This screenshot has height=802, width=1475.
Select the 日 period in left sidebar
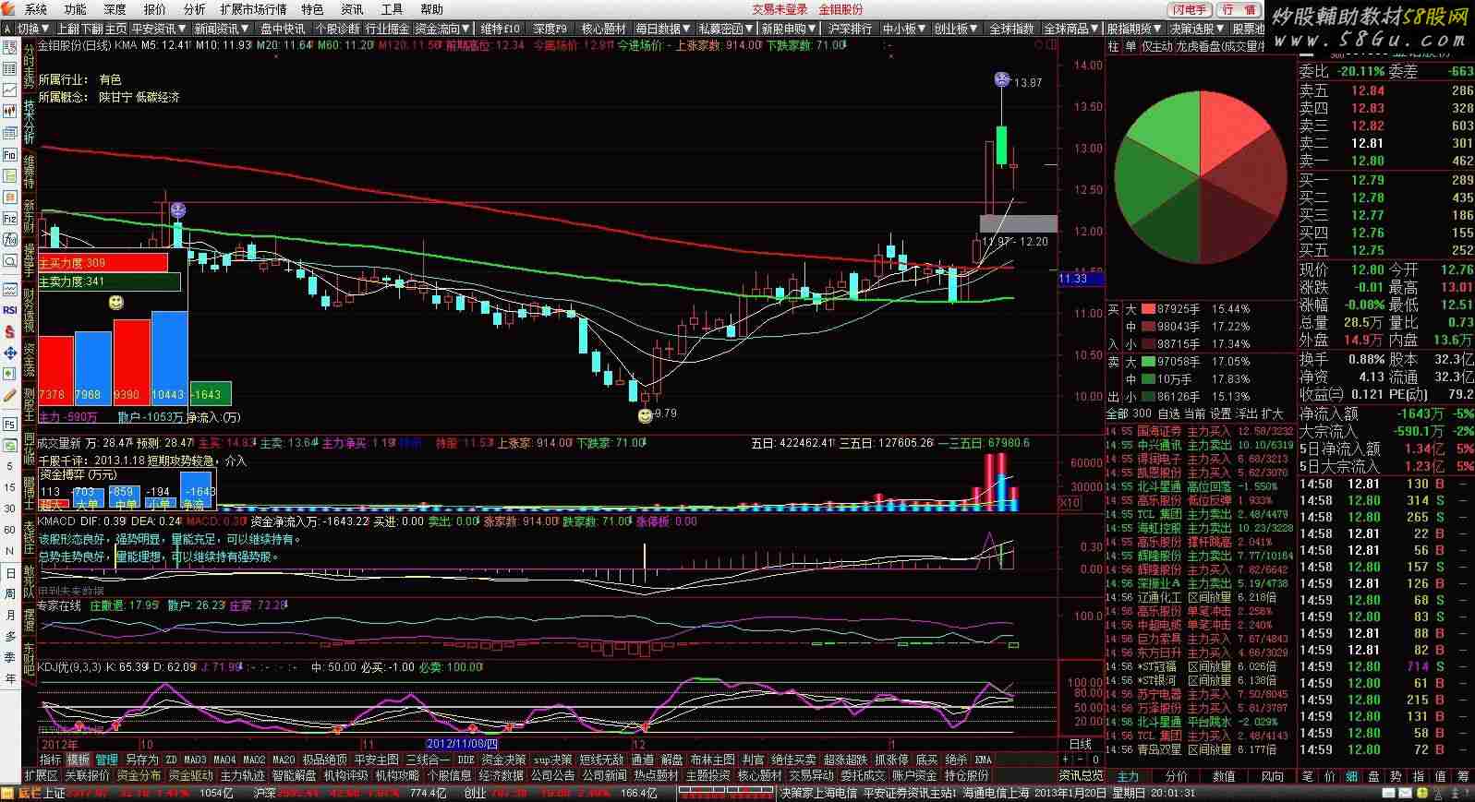pyautogui.click(x=10, y=573)
